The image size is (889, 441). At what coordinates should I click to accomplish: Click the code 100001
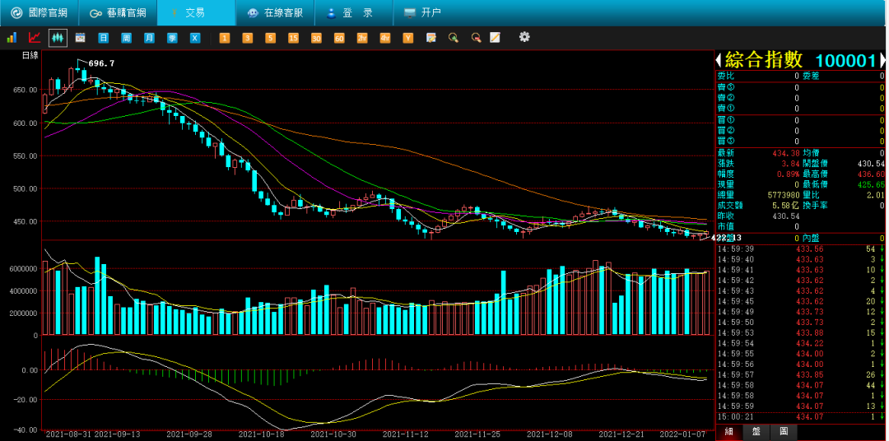(845, 61)
